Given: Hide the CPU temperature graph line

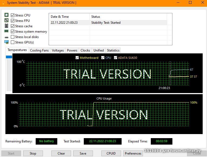Looking at the screenshot, I should pos(103,58).
